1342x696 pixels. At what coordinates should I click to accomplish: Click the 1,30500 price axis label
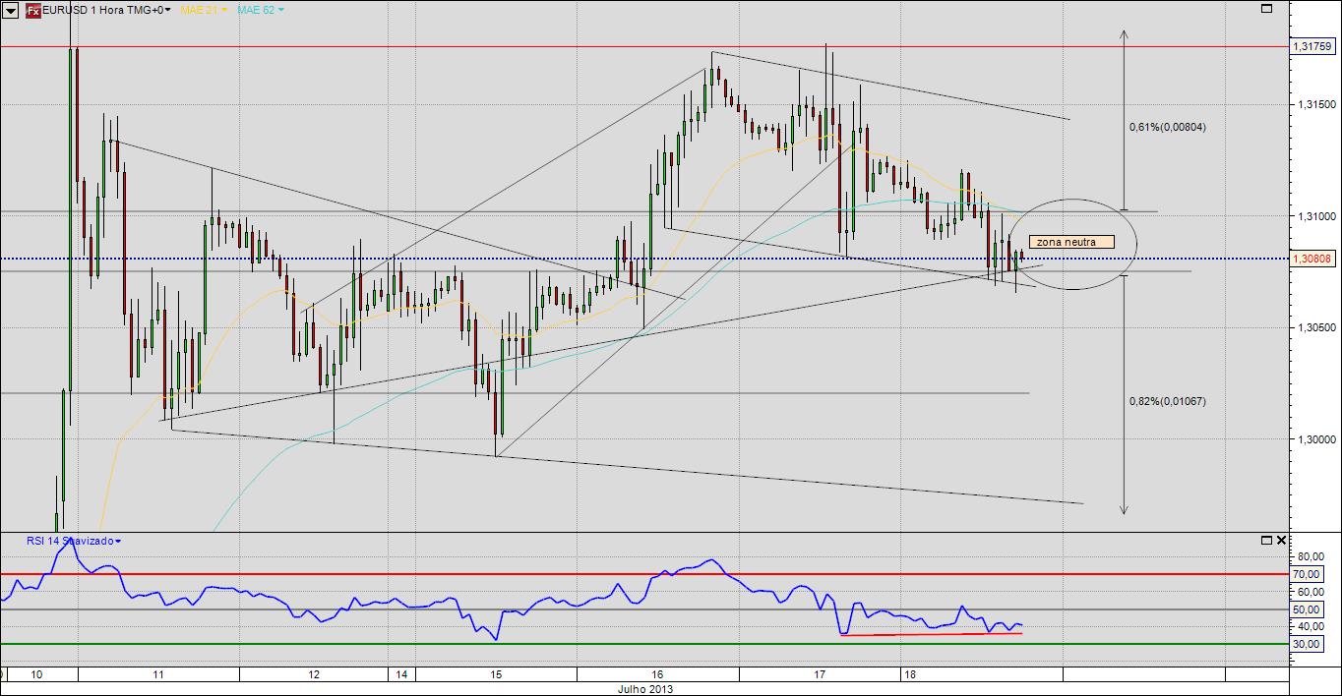1316,327
